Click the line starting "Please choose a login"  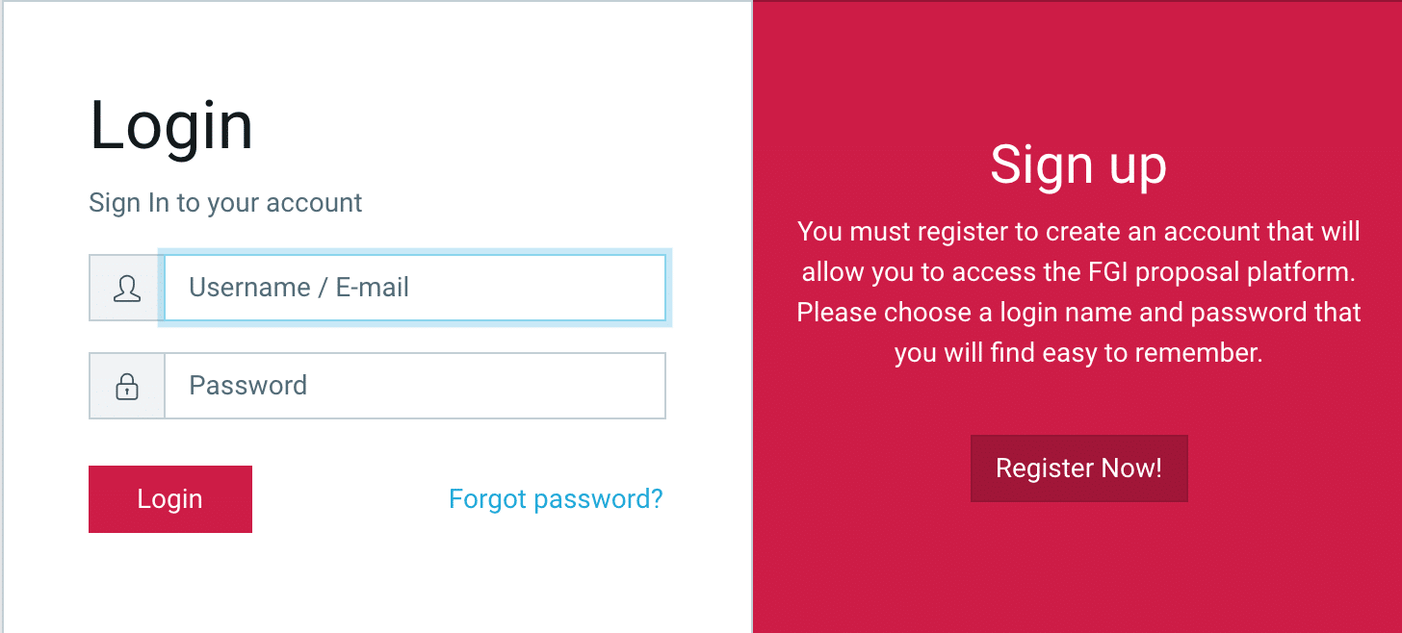[x=1078, y=313]
